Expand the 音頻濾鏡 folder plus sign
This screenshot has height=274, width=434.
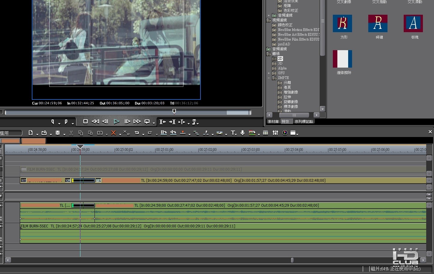click(269, 15)
